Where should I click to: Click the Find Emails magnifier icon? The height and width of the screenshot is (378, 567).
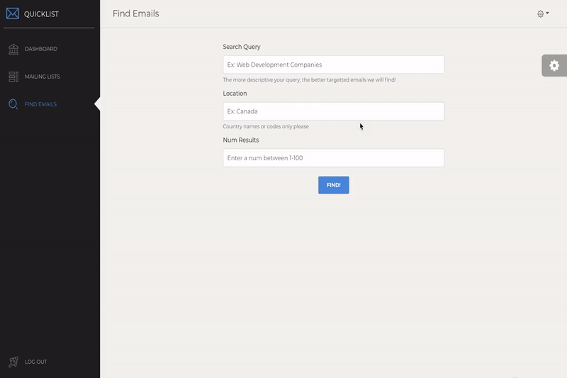coord(13,104)
